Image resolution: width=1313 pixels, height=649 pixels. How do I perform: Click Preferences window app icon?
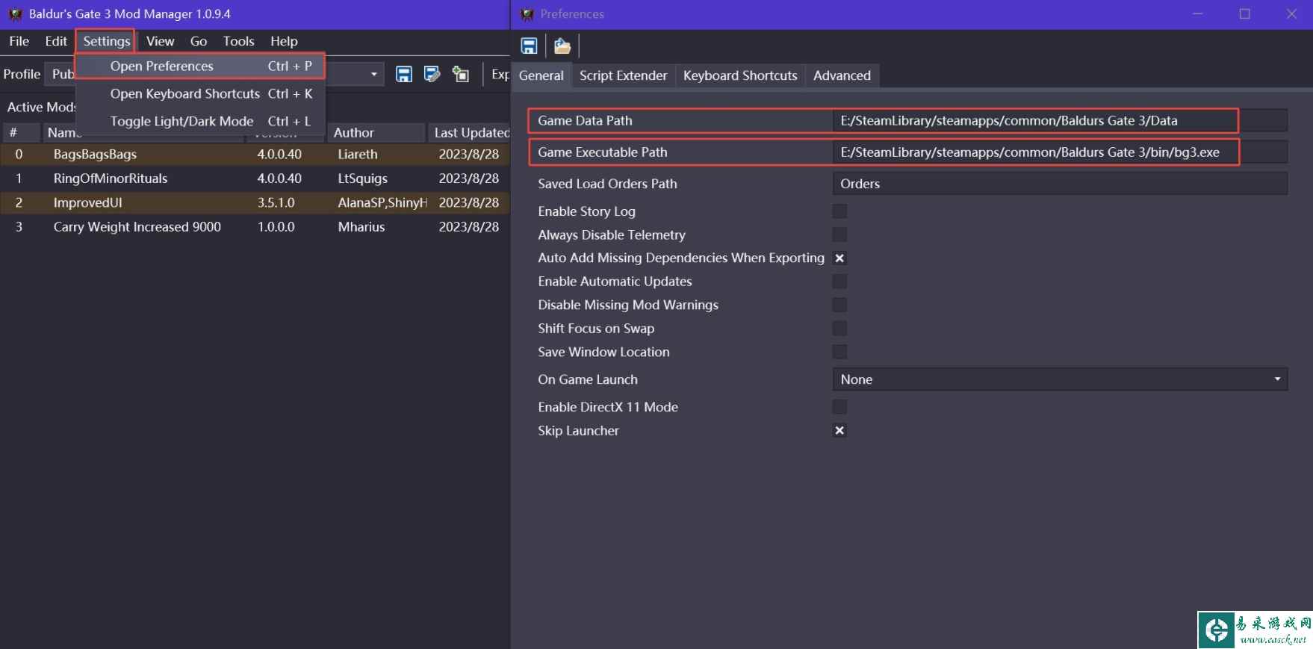tap(527, 14)
